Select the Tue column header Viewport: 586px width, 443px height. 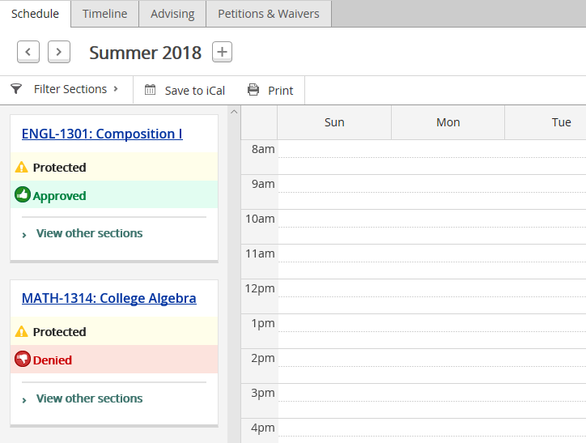(x=546, y=122)
